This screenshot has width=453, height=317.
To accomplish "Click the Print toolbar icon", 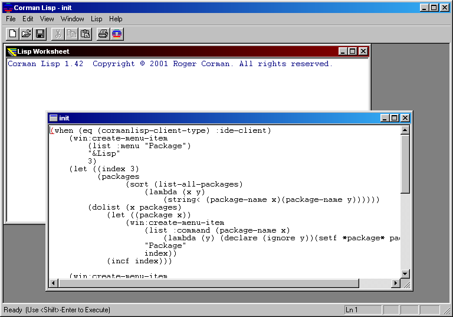I will (103, 34).
